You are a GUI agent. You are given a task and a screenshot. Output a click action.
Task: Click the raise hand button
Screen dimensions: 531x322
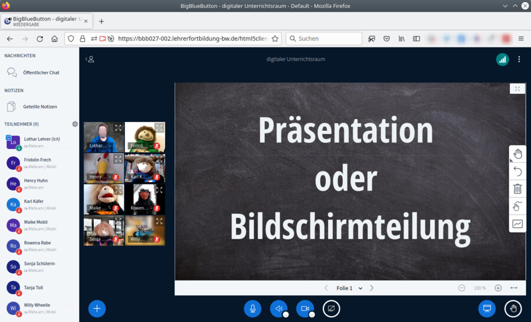tap(513, 308)
